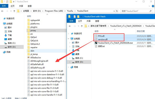155x99 pixels.
Task: Expand 快速访问 in Patch window navigation
Action: (x=69, y=33)
